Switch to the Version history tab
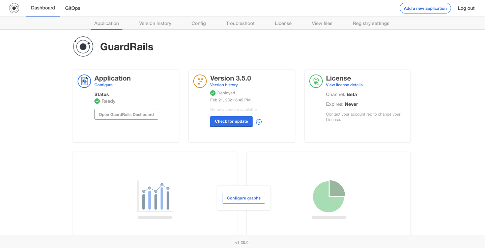 coord(155,23)
